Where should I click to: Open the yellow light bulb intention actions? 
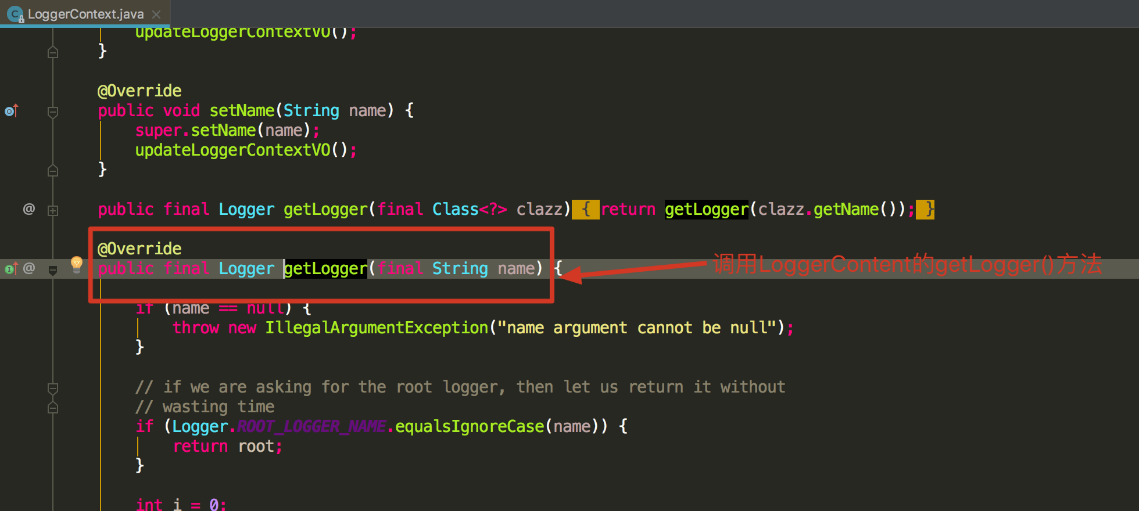click(x=76, y=264)
